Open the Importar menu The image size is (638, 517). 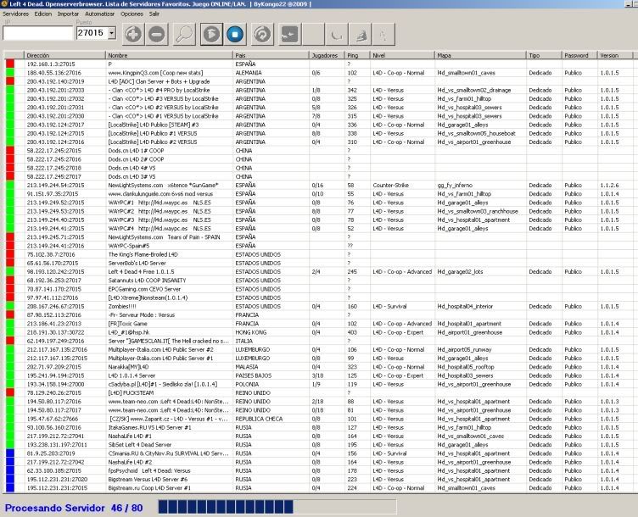click(x=68, y=14)
